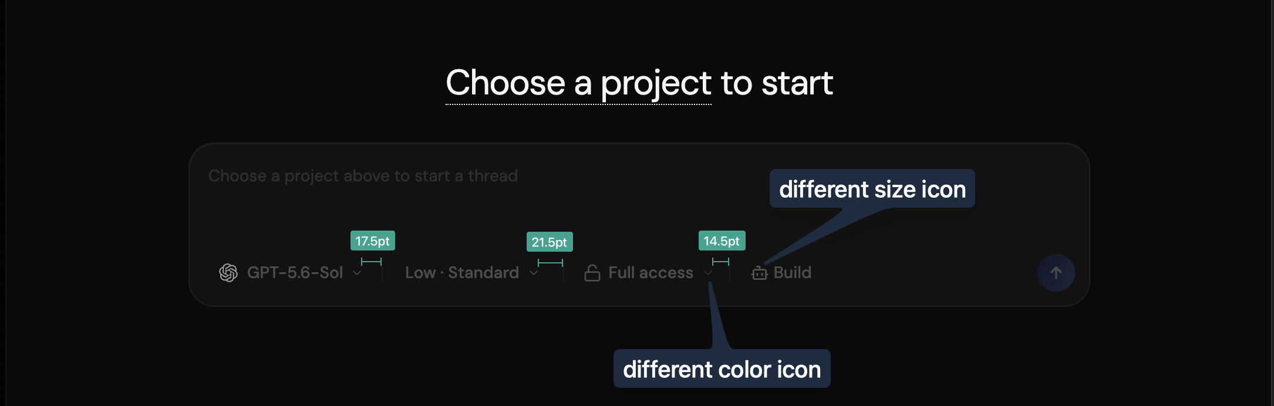The width and height of the screenshot is (1274, 406).
Task: Open the Low · Standard reasoning selector
Action: pyautogui.click(x=471, y=273)
